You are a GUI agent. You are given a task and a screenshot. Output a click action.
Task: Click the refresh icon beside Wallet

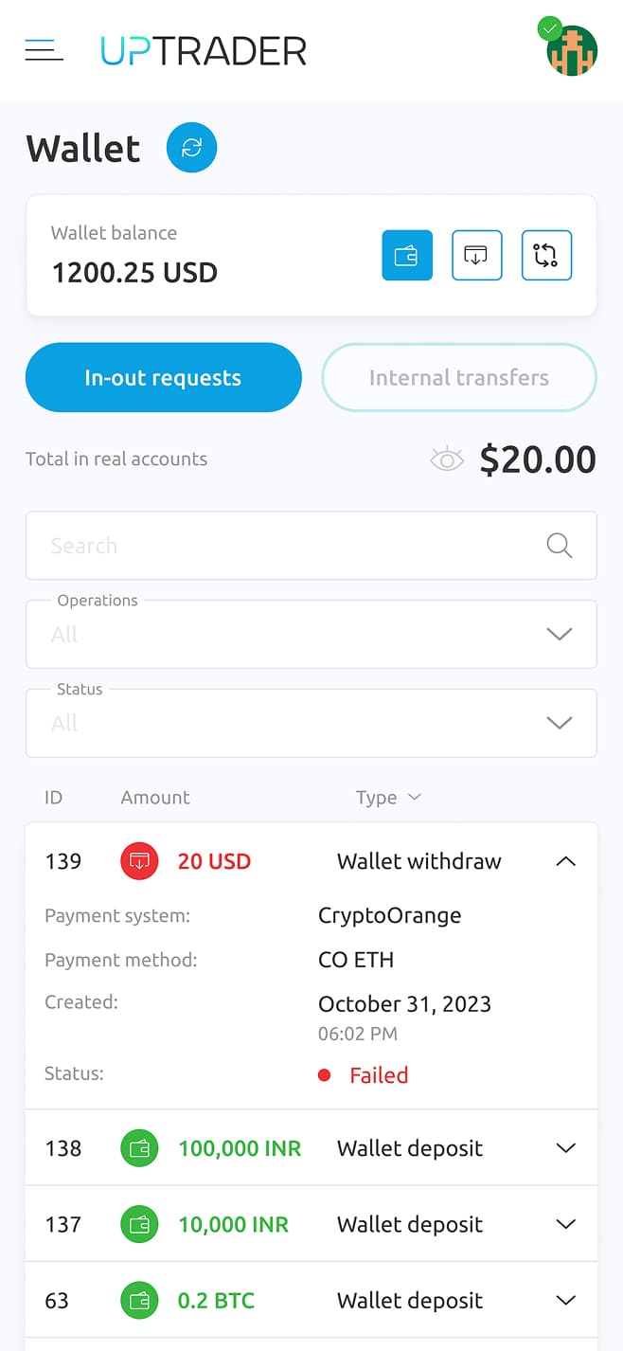point(192,148)
